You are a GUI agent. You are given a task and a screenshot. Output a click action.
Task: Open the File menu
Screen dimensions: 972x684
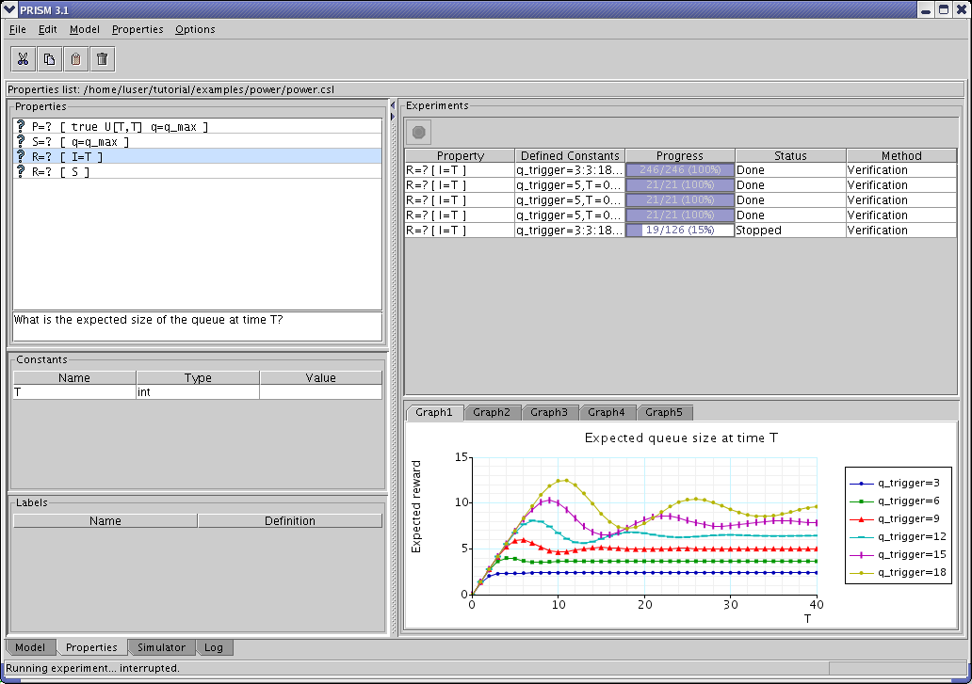tap(17, 29)
